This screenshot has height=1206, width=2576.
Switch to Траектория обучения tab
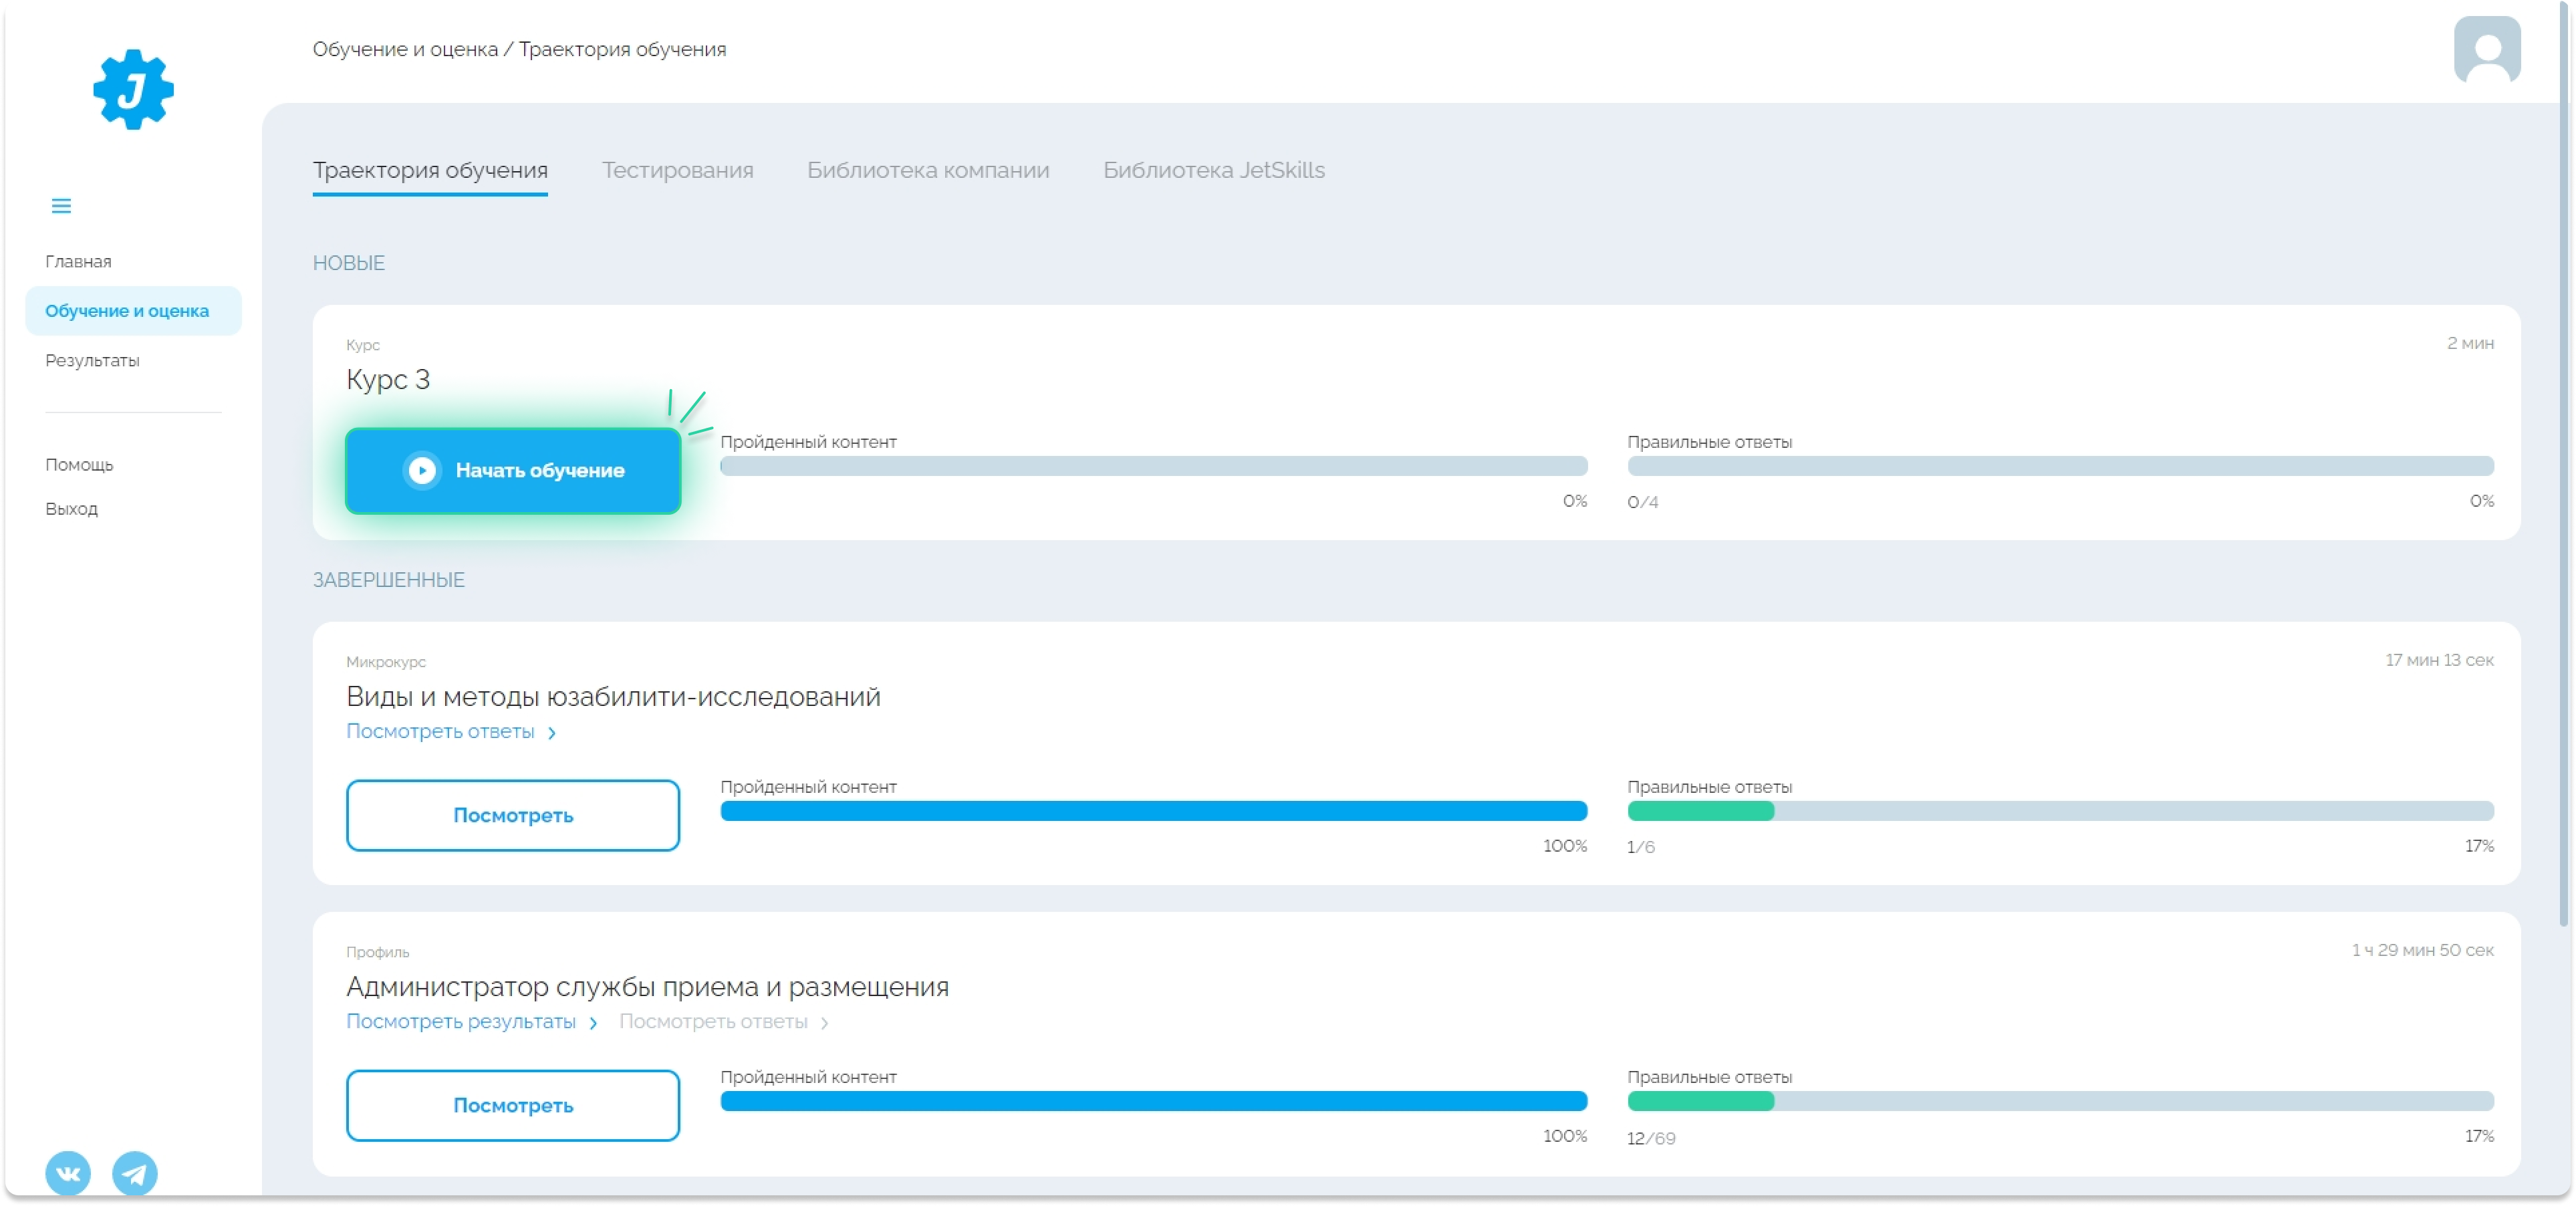point(430,170)
